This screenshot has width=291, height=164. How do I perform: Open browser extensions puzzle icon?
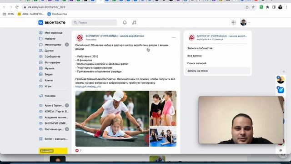(268, 7)
